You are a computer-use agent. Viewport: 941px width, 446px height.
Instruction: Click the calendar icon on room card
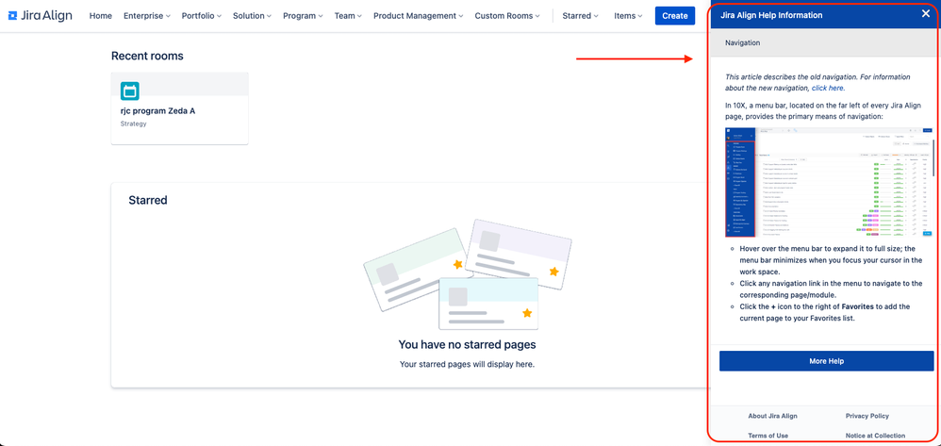coord(129,91)
